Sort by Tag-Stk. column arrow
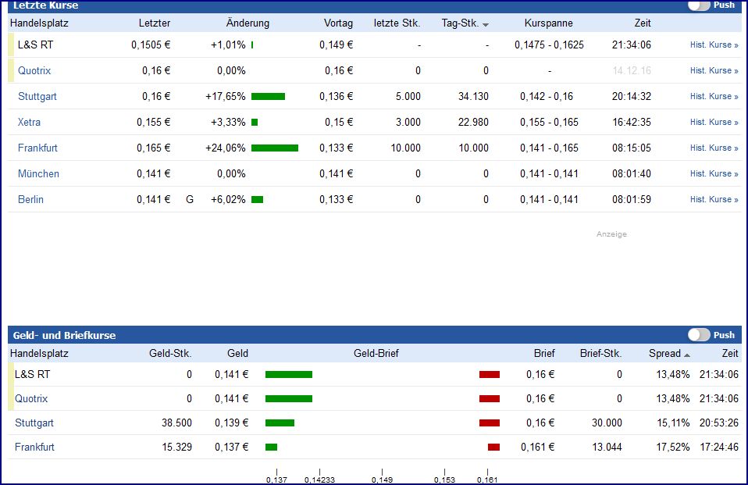748x485 pixels. point(486,24)
